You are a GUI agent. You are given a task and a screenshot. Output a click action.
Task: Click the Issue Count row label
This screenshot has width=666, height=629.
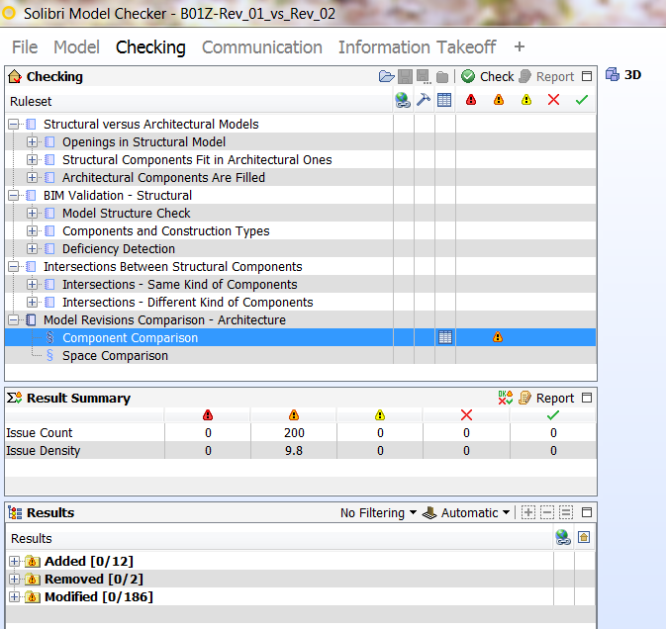click(x=39, y=433)
